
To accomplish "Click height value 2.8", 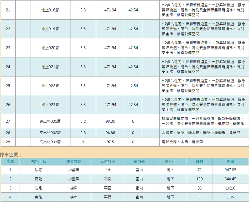I will click(x=83, y=133).
